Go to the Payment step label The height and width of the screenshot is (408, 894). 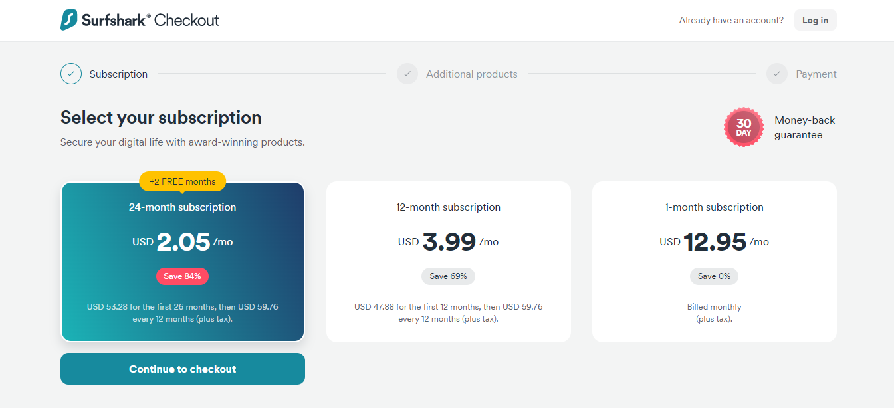[x=816, y=74]
